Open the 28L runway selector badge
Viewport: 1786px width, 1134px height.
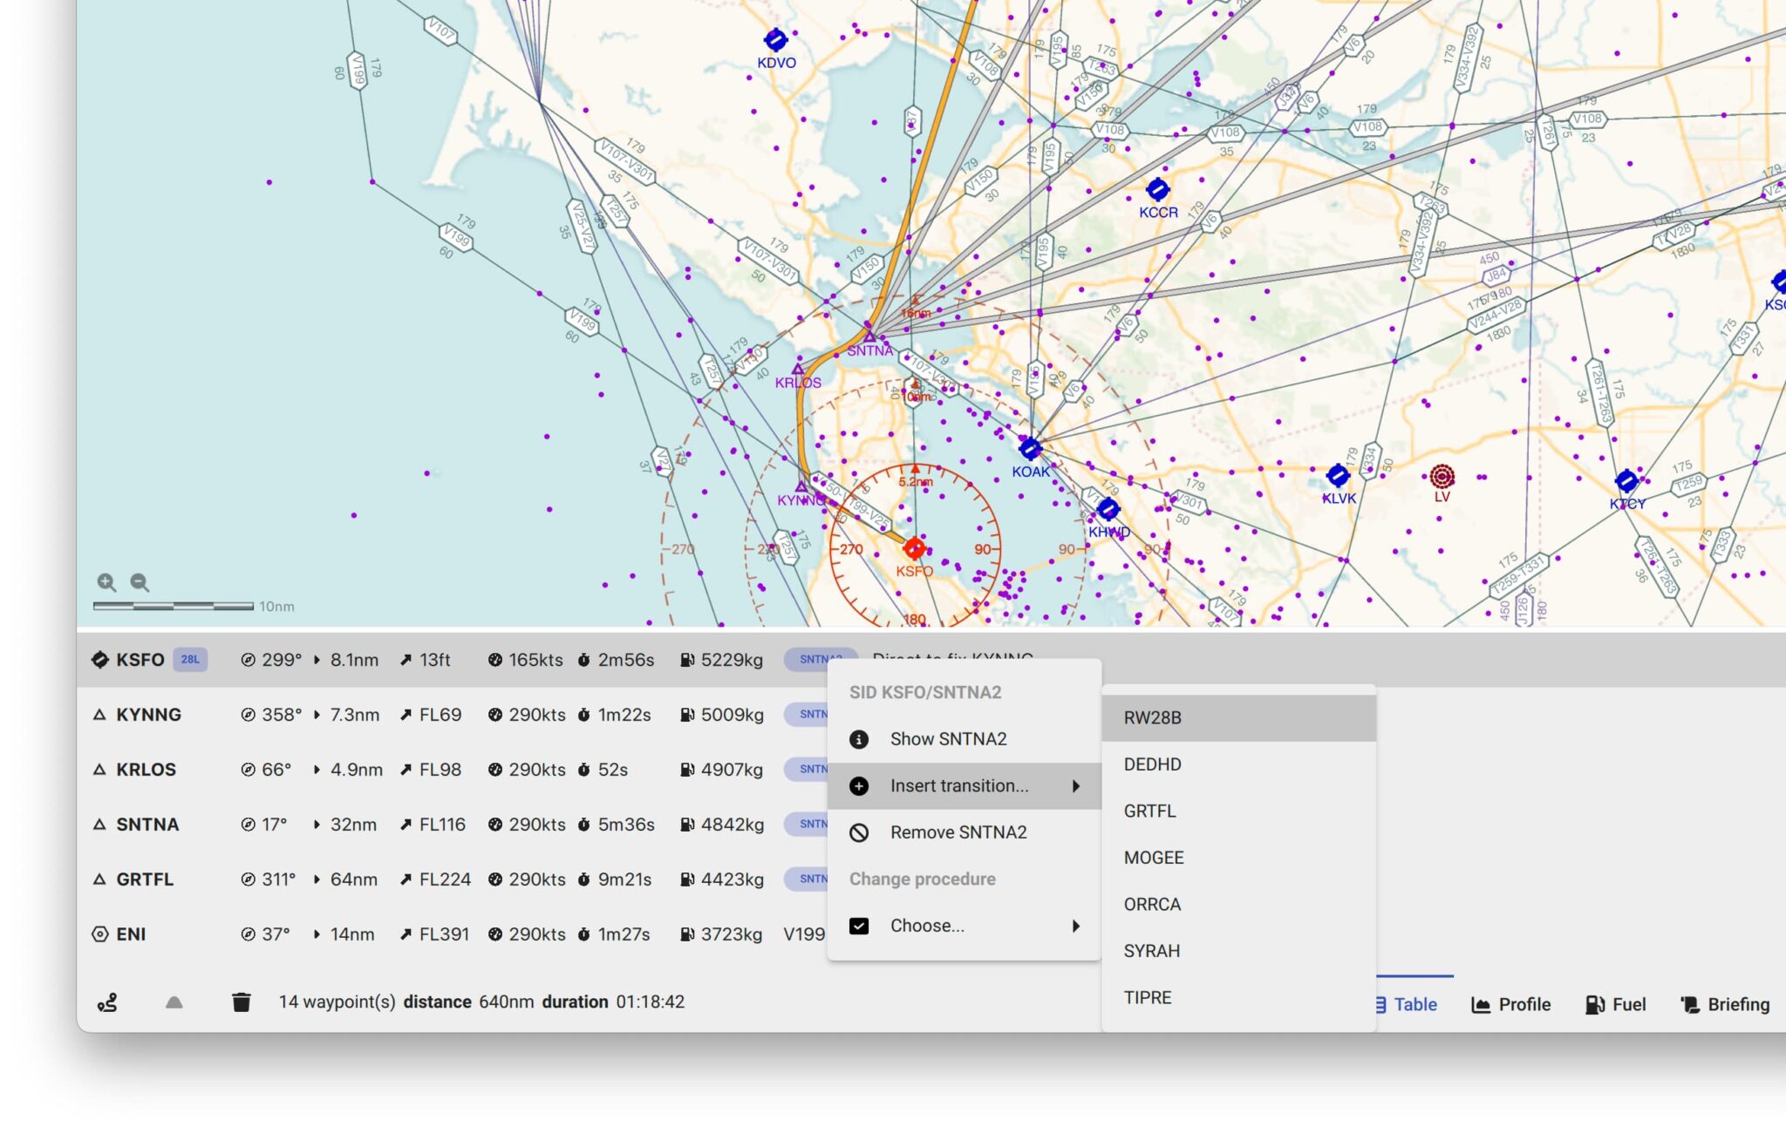tap(191, 660)
